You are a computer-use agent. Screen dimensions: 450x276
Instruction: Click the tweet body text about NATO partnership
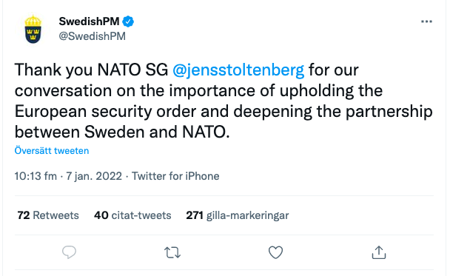pos(224,101)
